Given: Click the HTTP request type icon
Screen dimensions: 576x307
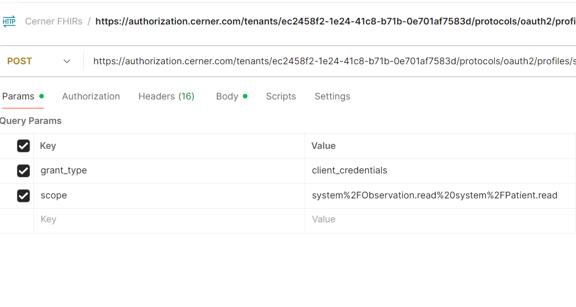Looking at the screenshot, I should 9,21.
